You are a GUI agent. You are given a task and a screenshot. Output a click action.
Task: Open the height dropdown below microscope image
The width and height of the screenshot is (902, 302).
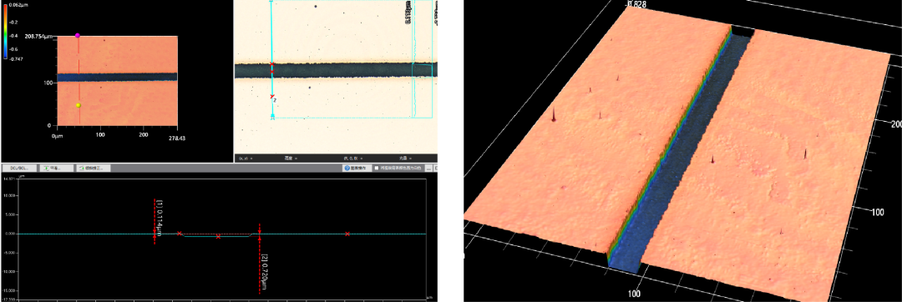click(291, 158)
